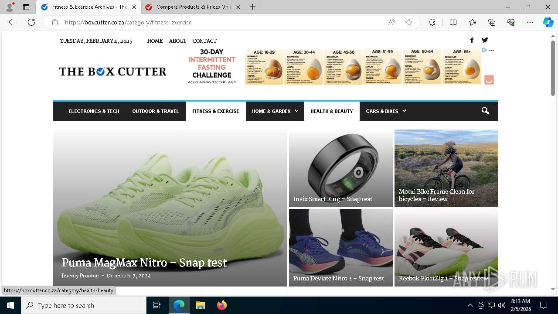Open the Outdoor & Travel category

(156, 111)
